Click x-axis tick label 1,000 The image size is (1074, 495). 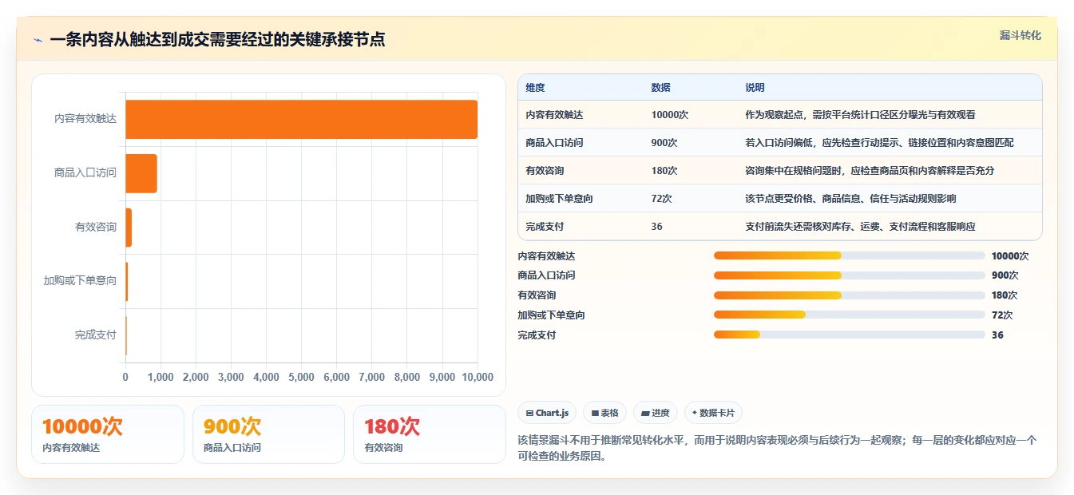coord(161,378)
